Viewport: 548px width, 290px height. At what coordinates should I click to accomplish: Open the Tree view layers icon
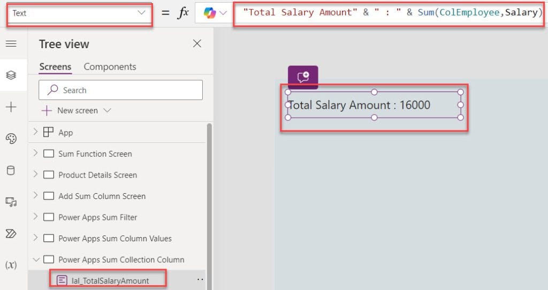tap(11, 75)
